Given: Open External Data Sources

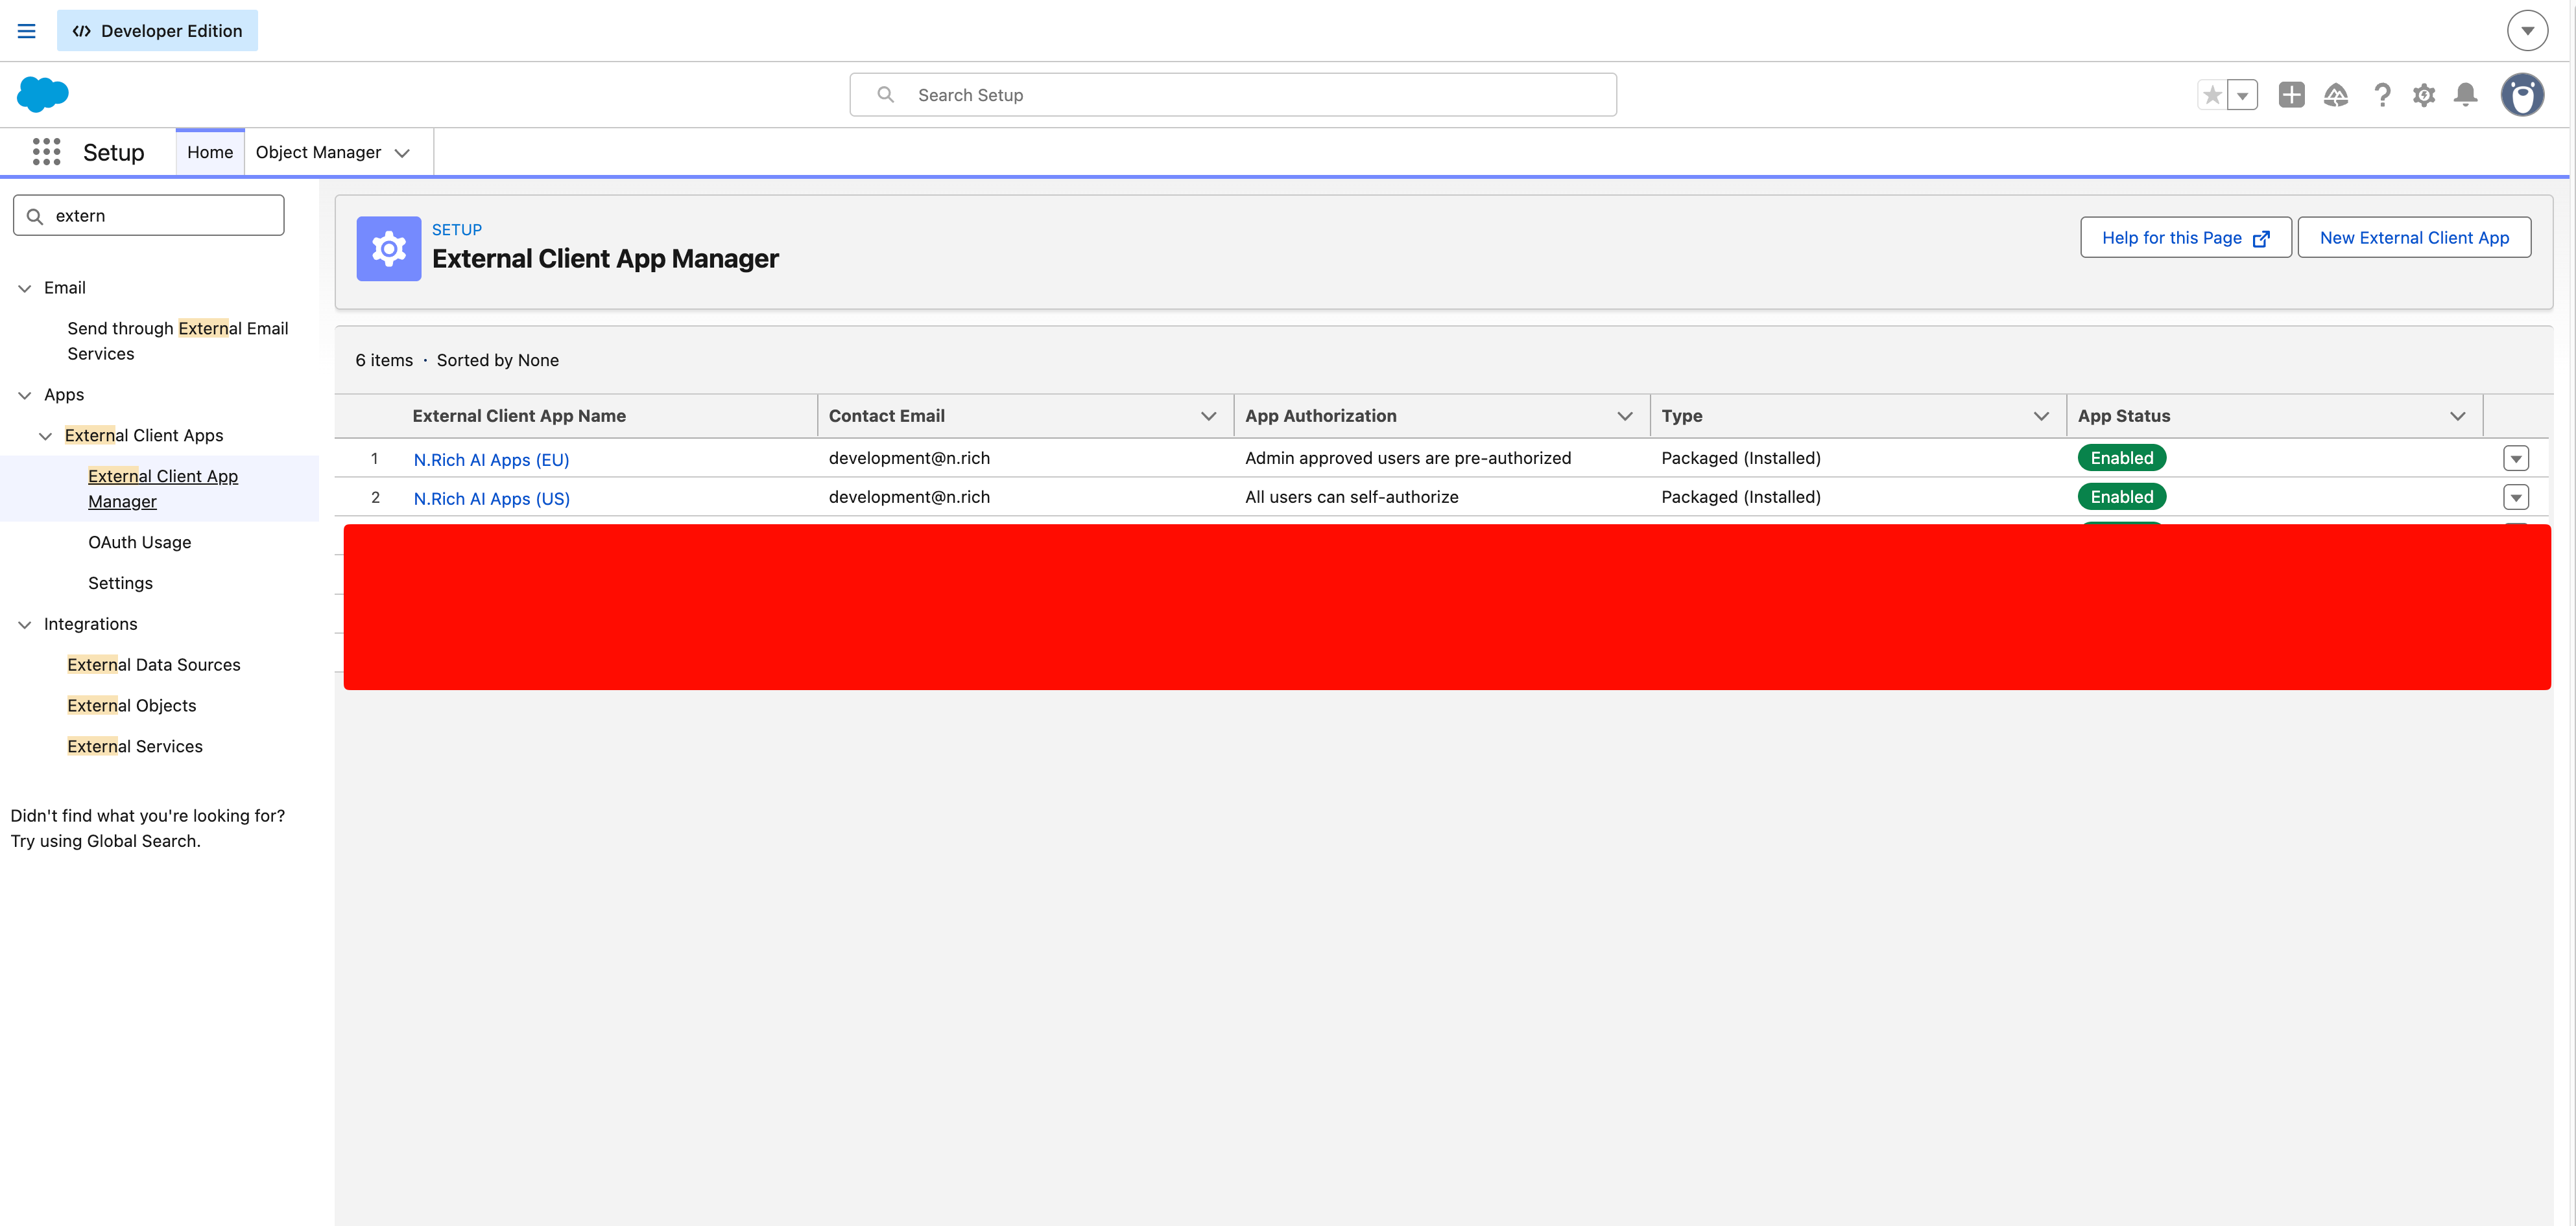Looking at the screenshot, I should (x=154, y=664).
